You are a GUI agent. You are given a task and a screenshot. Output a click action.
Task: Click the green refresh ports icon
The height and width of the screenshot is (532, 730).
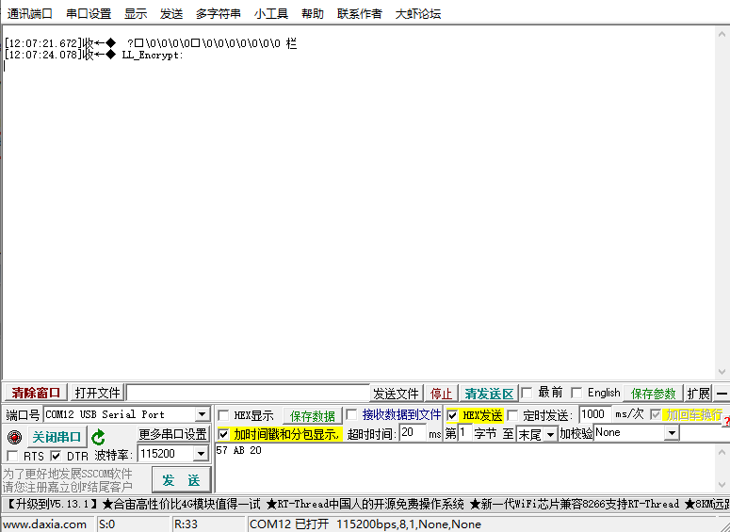coord(98,438)
